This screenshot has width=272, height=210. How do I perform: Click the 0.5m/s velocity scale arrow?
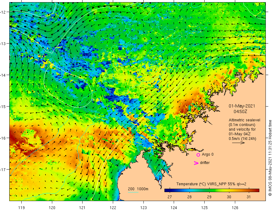coord(238,143)
